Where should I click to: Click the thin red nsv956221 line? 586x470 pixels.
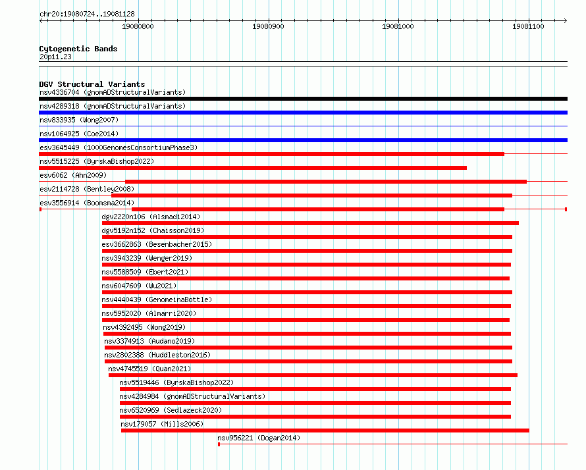tap(393, 444)
